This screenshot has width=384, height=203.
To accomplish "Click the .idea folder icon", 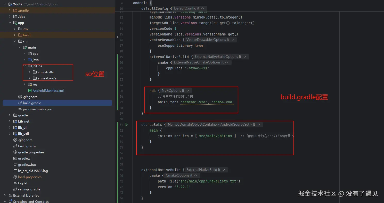I will [15, 16].
